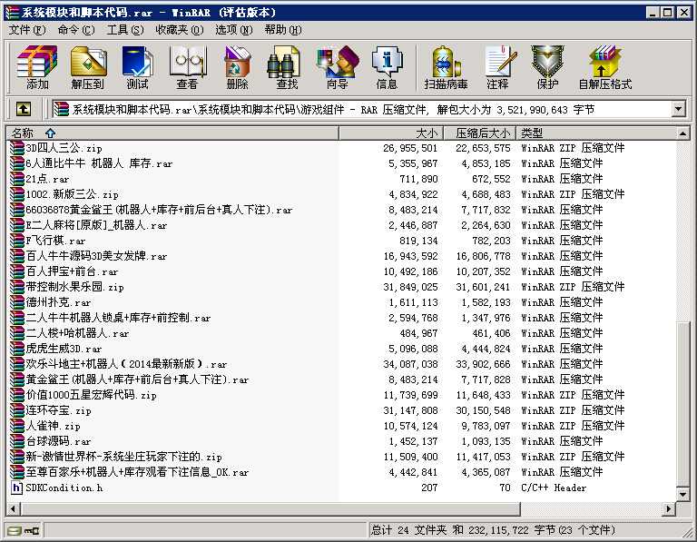Click the Extract To (解压到) icon
The width and height of the screenshot is (697, 542).
click(x=87, y=67)
